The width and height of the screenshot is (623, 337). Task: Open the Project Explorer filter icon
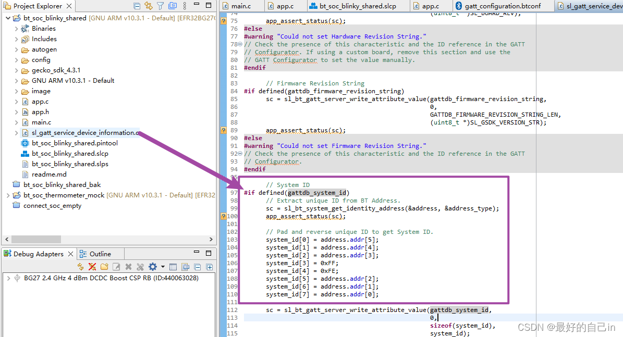pyautogui.click(x=161, y=6)
